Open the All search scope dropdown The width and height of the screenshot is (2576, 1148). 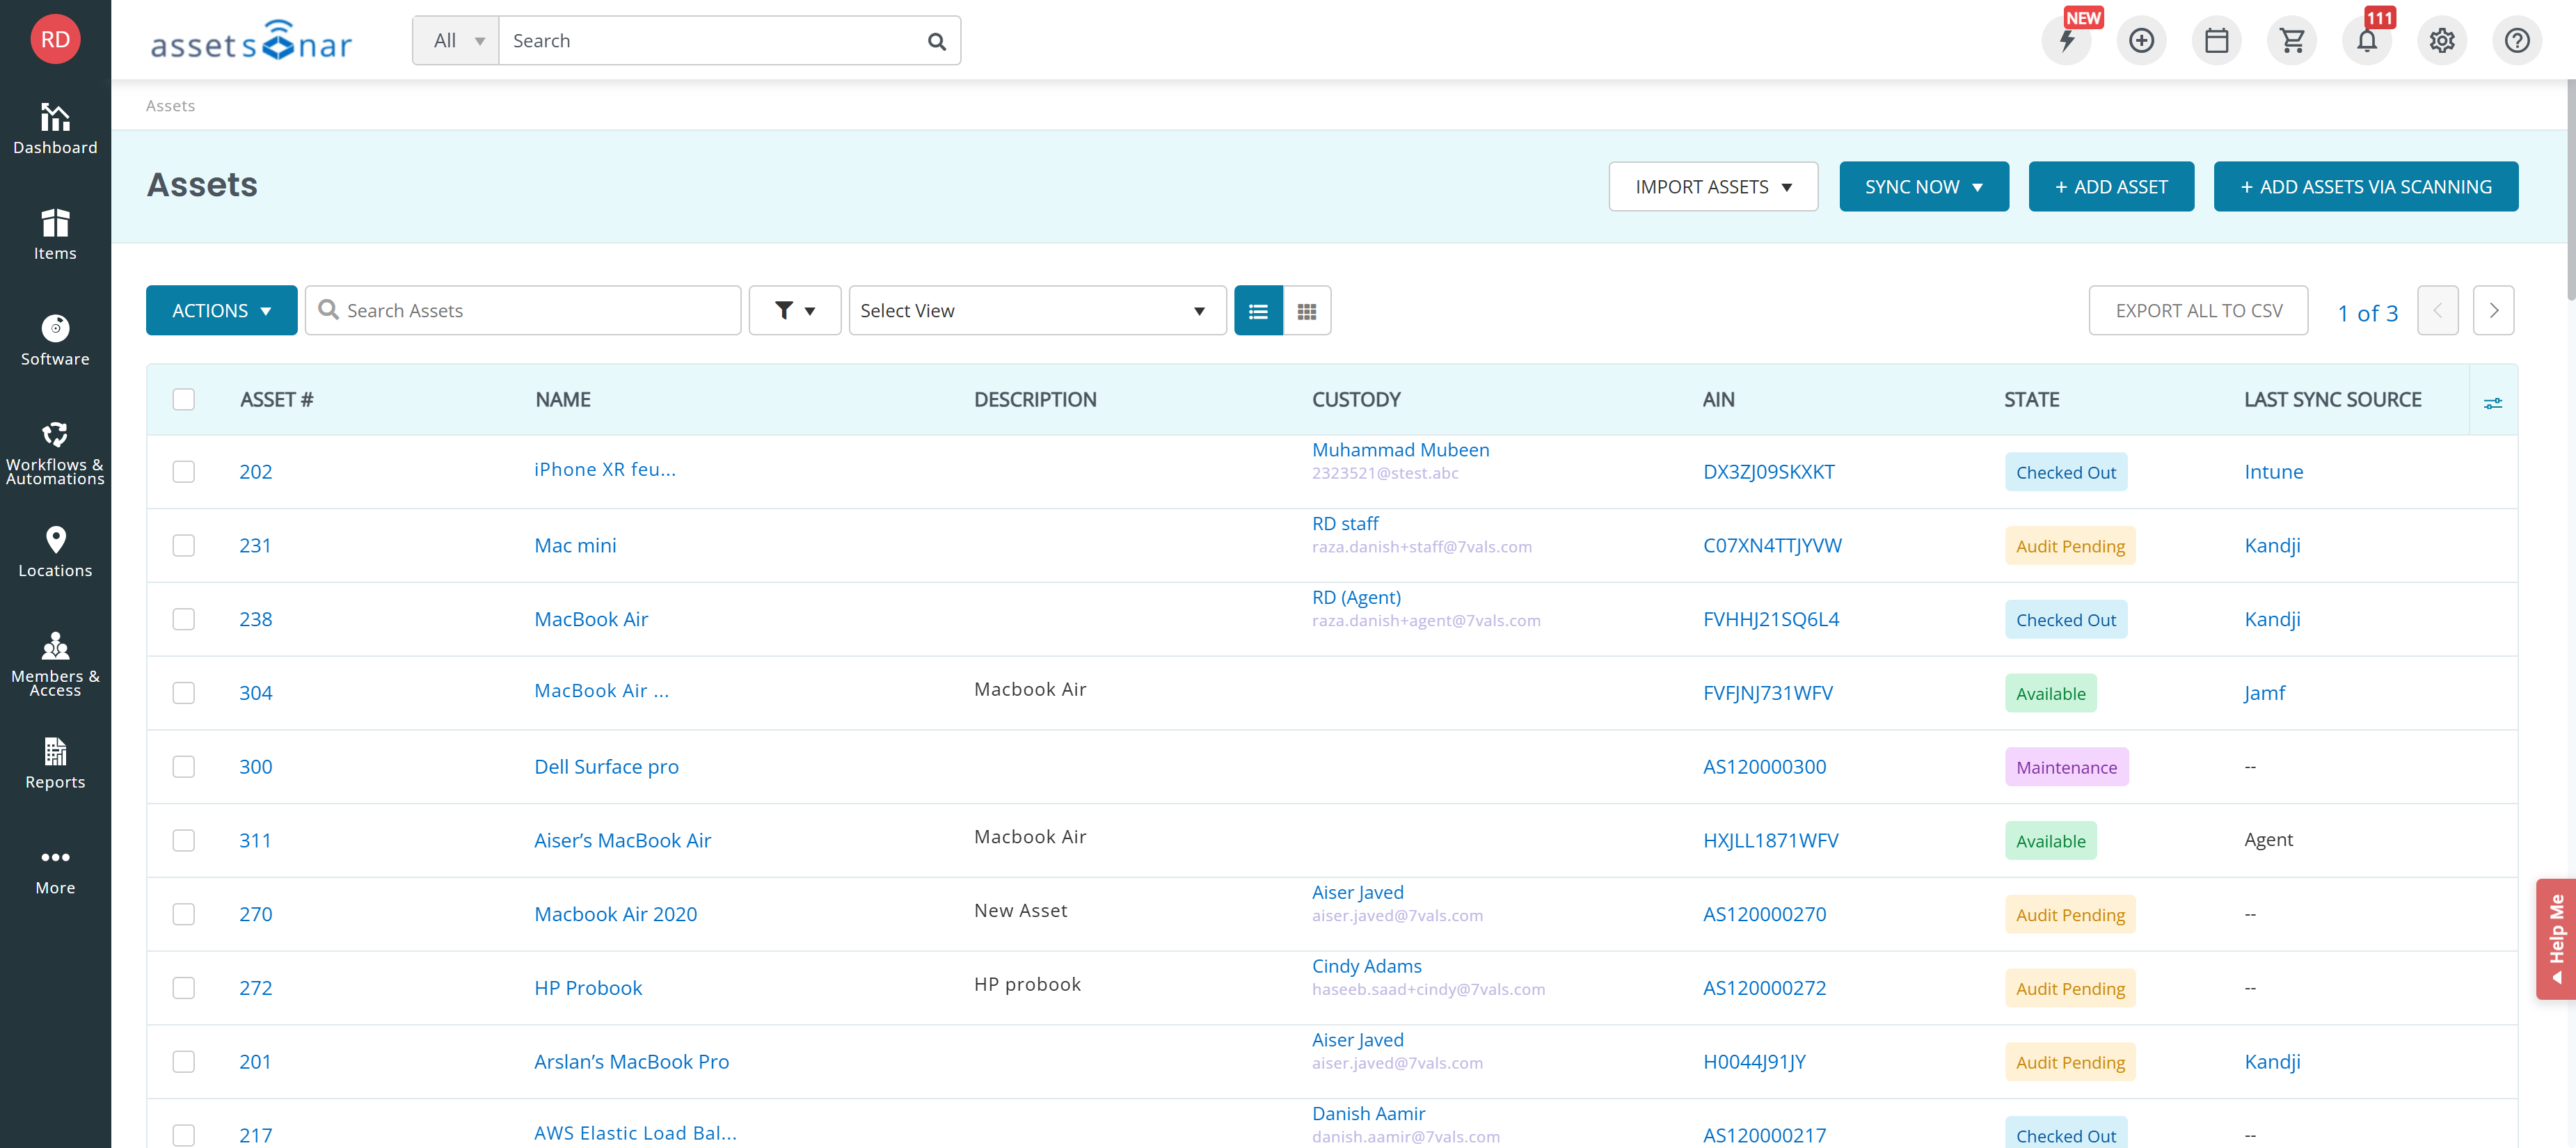point(455,40)
